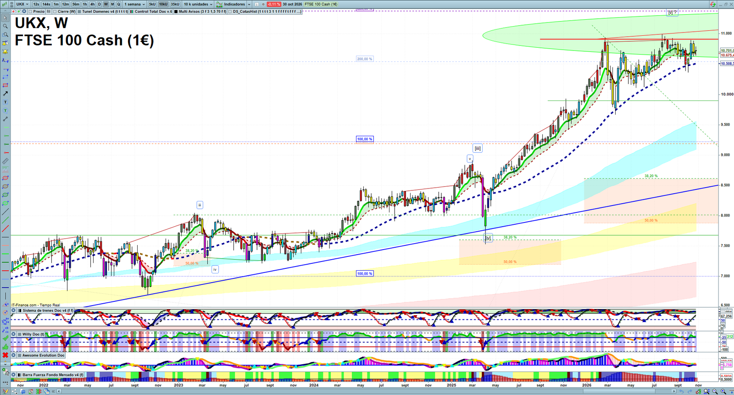Toggle the Precio checkbox
The width and height of the screenshot is (734, 395).
tap(30, 11)
